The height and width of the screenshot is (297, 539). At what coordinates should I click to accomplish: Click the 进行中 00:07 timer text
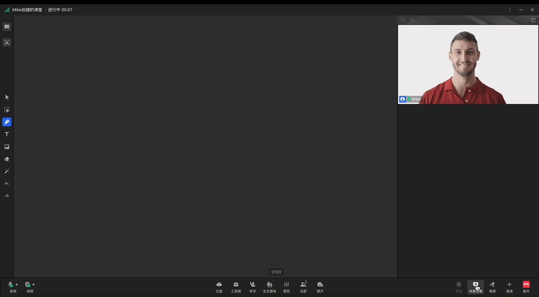[x=60, y=10]
